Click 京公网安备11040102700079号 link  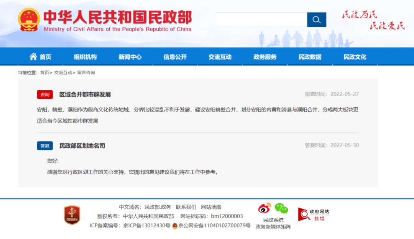214,226
